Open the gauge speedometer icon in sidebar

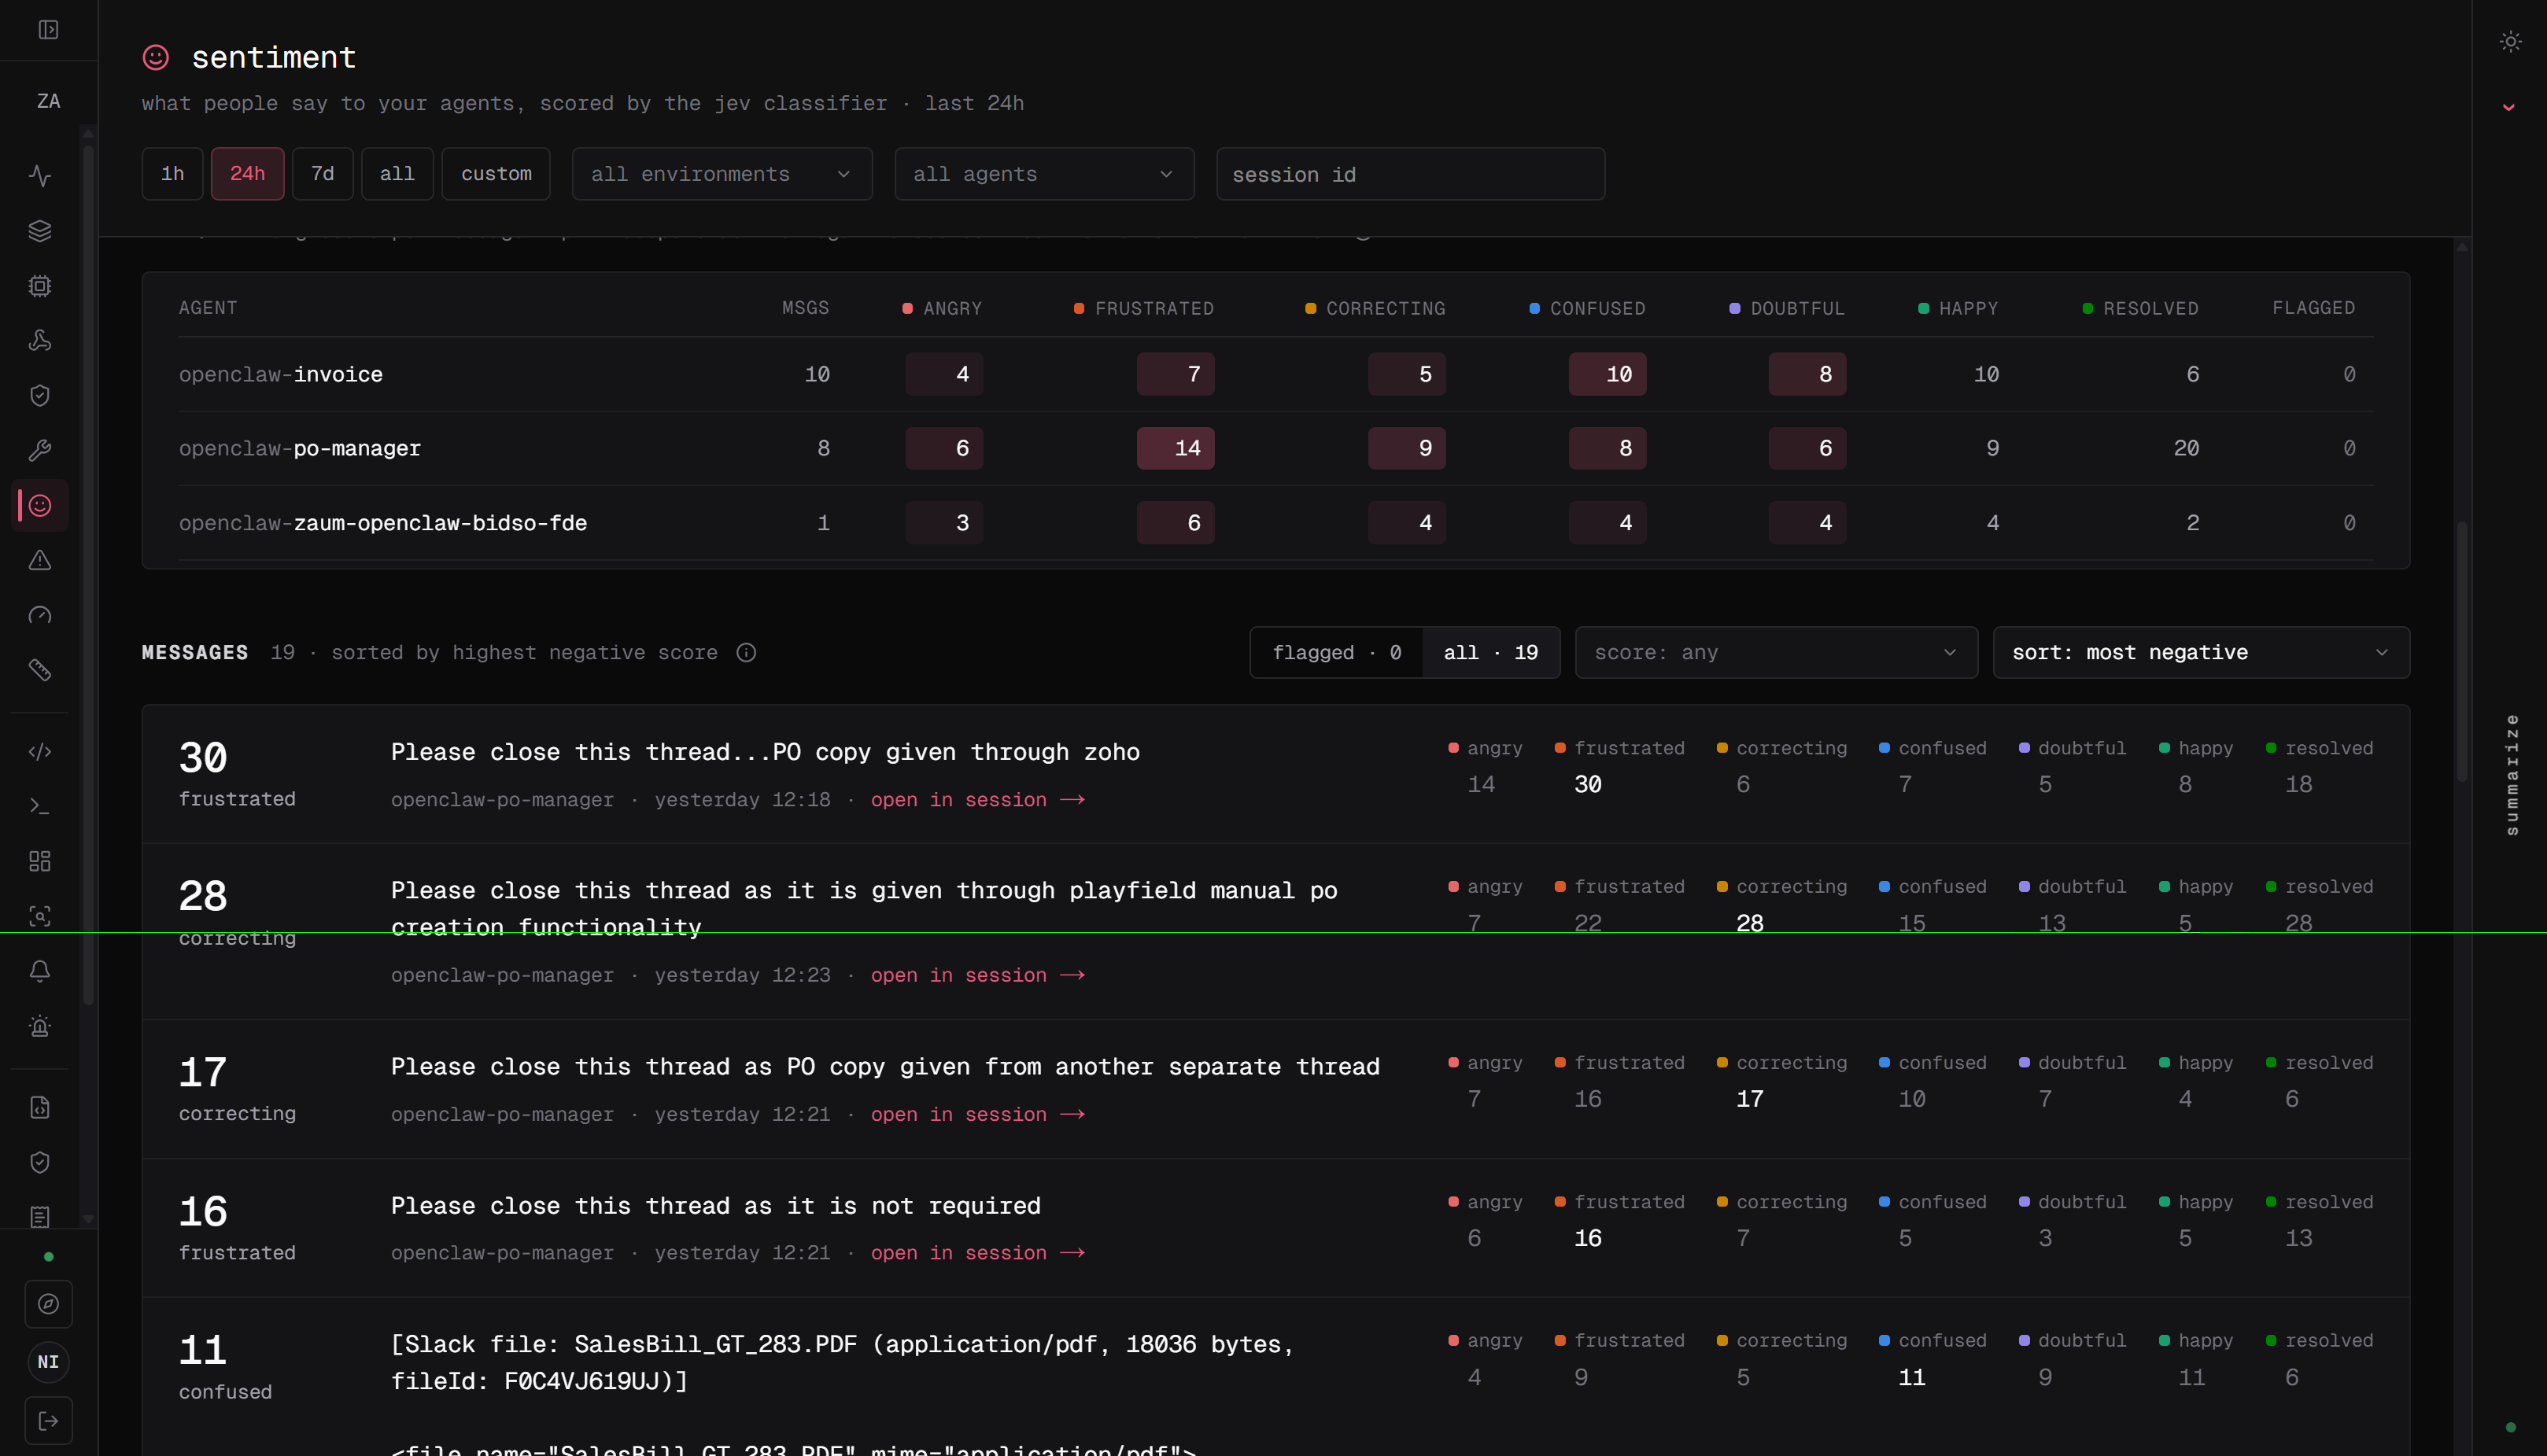(40, 616)
